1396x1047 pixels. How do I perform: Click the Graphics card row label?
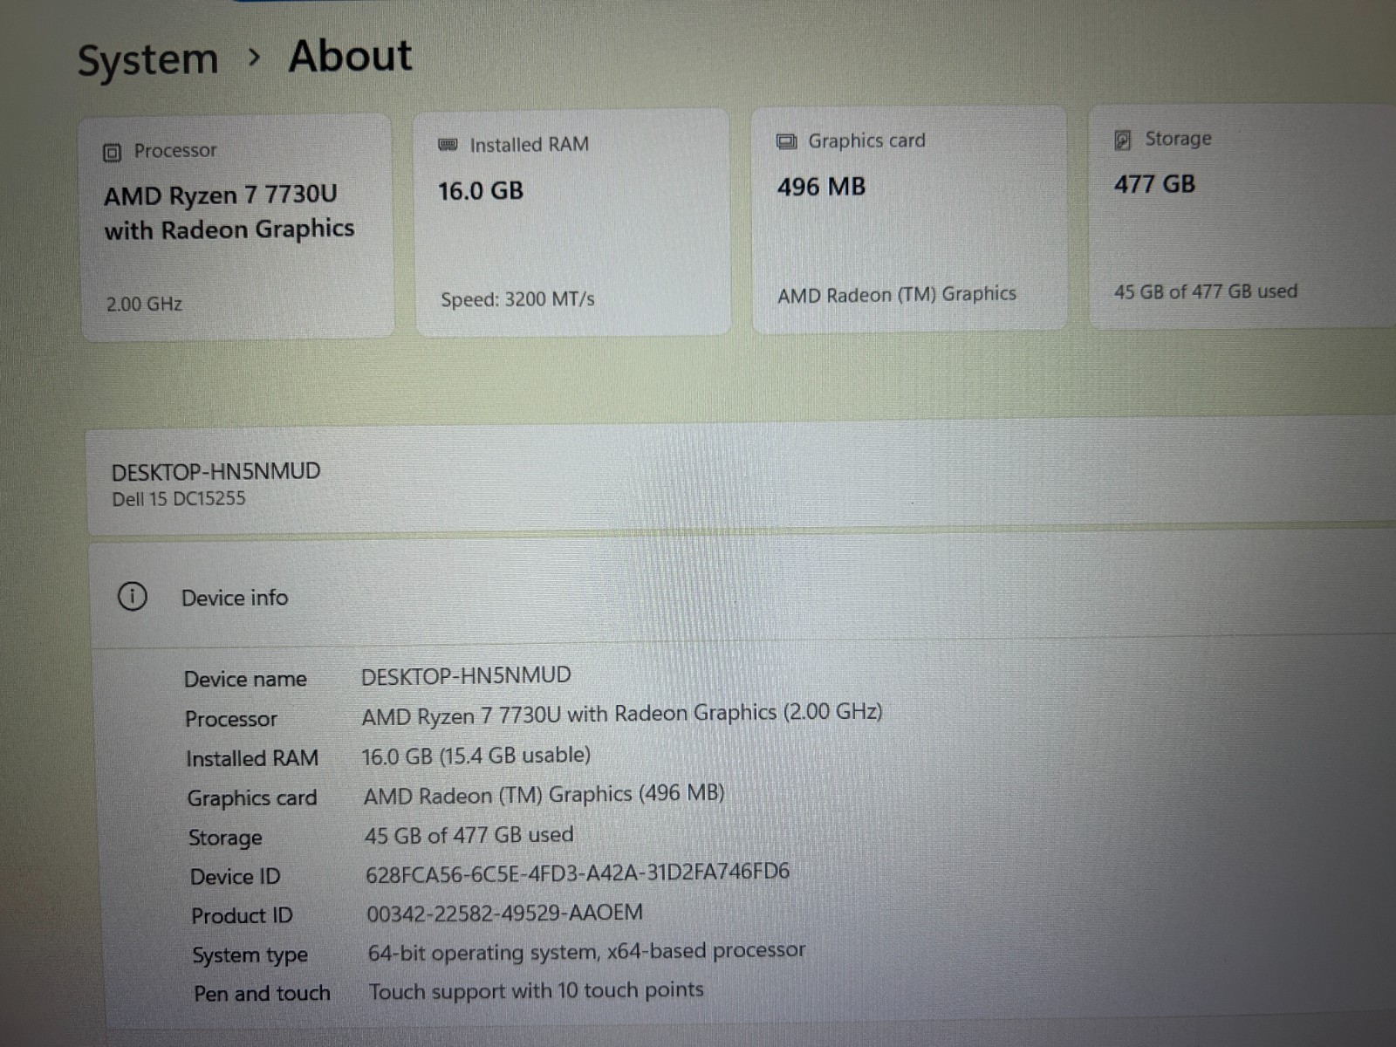click(x=252, y=798)
